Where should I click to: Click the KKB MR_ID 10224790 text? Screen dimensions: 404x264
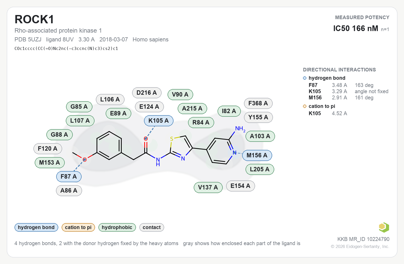(x=363, y=239)
